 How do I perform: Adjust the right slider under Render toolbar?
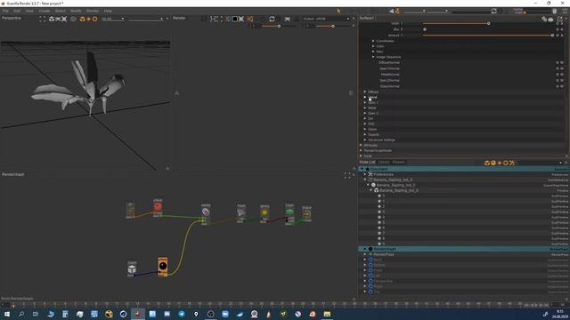click(x=333, y=26)
